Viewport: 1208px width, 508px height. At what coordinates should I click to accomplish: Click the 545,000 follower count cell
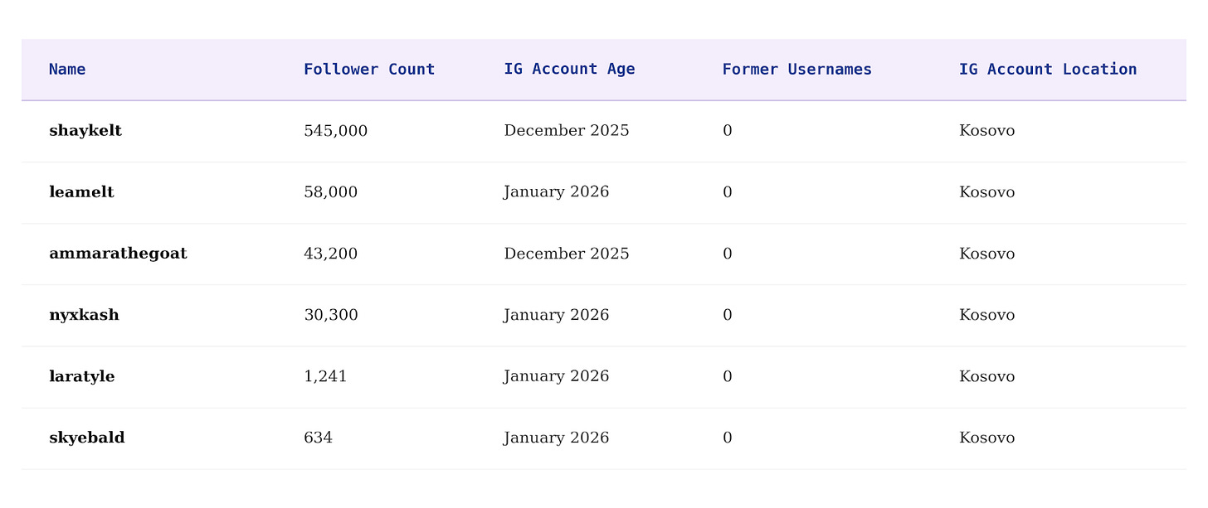335,131
